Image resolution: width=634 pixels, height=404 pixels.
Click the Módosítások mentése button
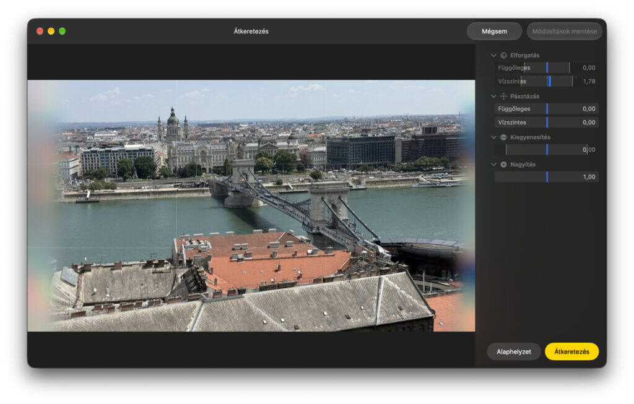pyautogui.click(x=564, y=31)
